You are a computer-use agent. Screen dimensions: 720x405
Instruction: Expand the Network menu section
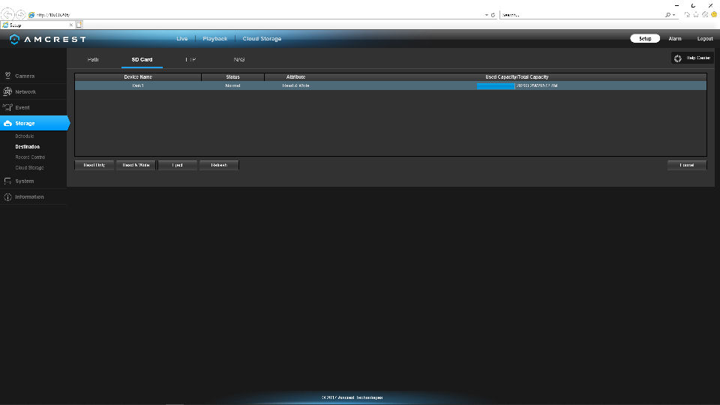[34, 91]
